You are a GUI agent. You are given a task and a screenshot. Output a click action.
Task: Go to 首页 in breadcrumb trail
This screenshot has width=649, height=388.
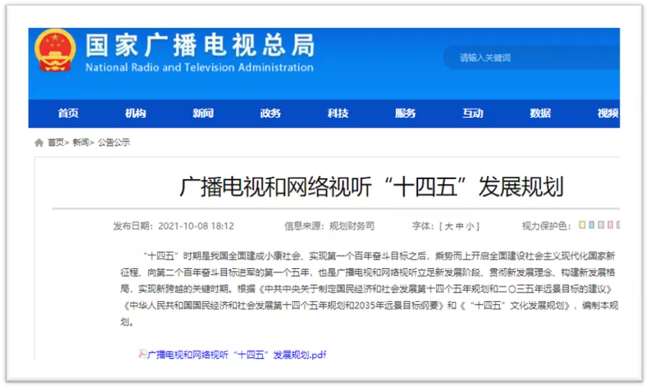point(56,142)
